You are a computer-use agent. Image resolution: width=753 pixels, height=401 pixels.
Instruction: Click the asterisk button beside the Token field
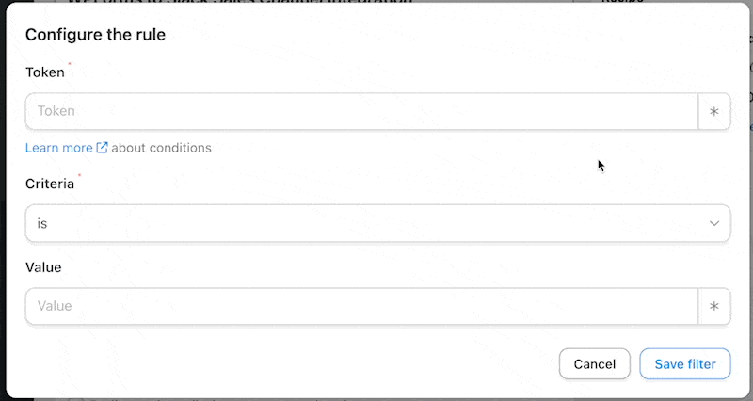(x=714, y=111)
